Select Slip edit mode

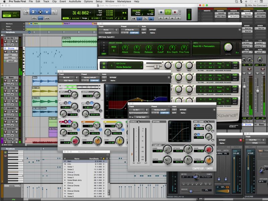click(7, 16)
